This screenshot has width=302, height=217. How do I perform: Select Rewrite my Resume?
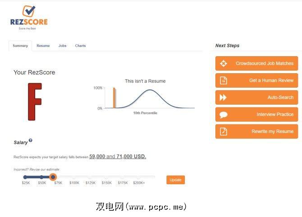pos(256,132)
